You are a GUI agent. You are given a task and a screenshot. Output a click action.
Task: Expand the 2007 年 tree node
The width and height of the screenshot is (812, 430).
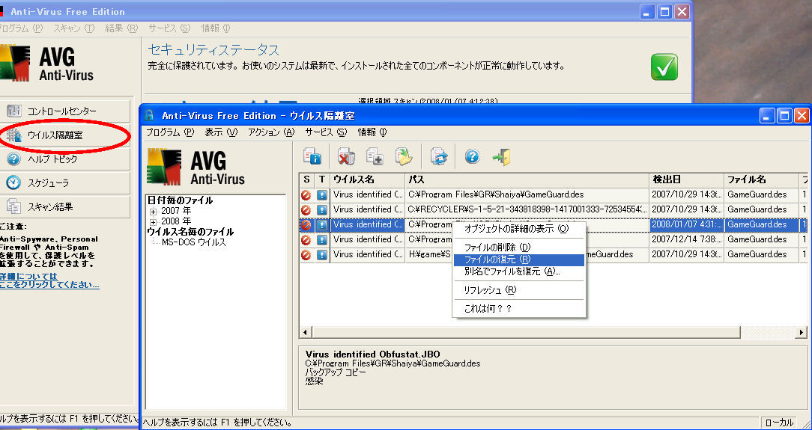tap(154, 212)
